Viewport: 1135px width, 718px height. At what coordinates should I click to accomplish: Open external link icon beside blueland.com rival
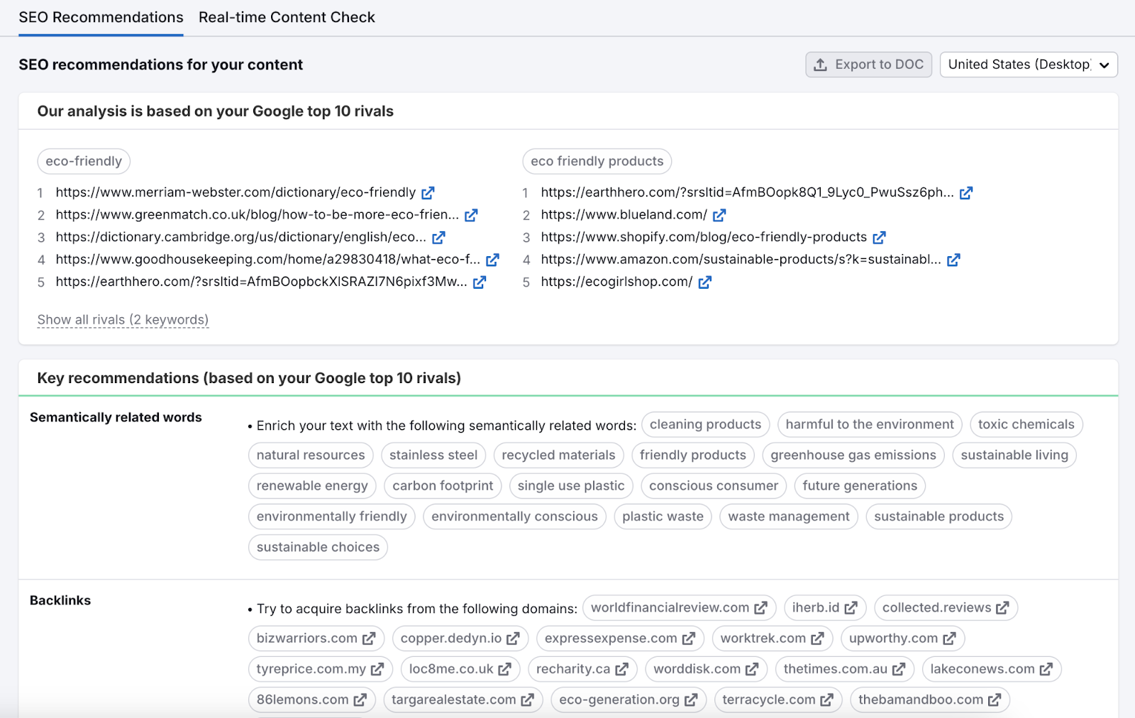pyautogui.click(x=720, y=214)
